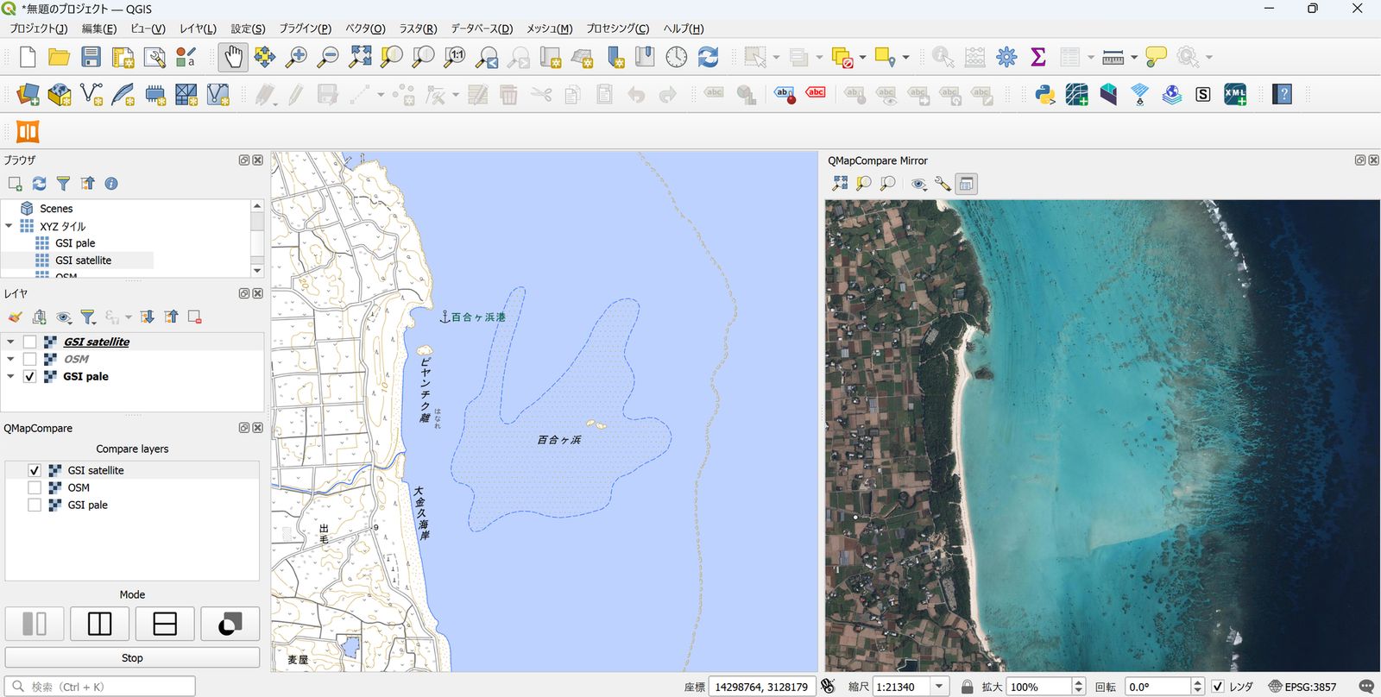Open map tips speech bubble tool

pyautogui.click(x=1156, y=57)
